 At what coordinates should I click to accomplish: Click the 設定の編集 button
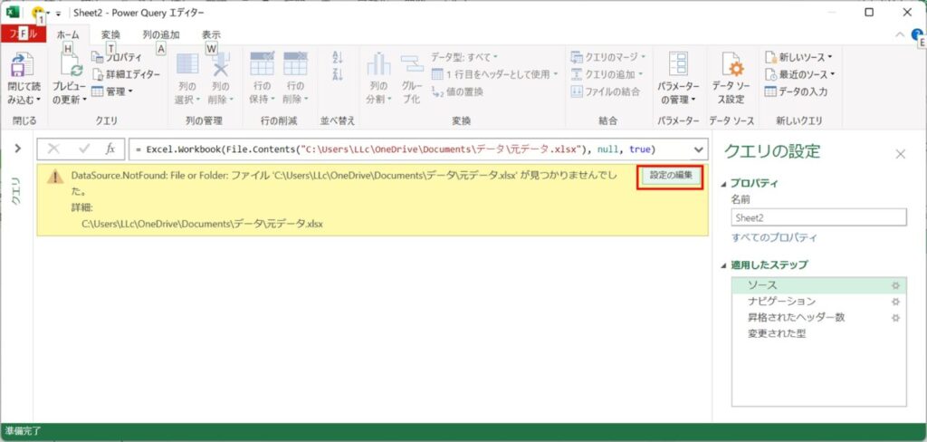671,176
